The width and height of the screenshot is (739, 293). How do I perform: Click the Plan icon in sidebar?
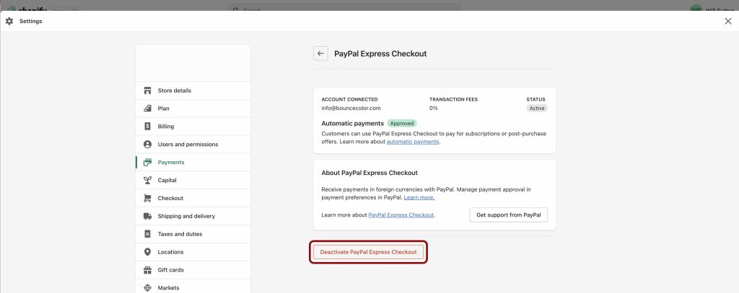pyautogui.click(x=147, y=109)
